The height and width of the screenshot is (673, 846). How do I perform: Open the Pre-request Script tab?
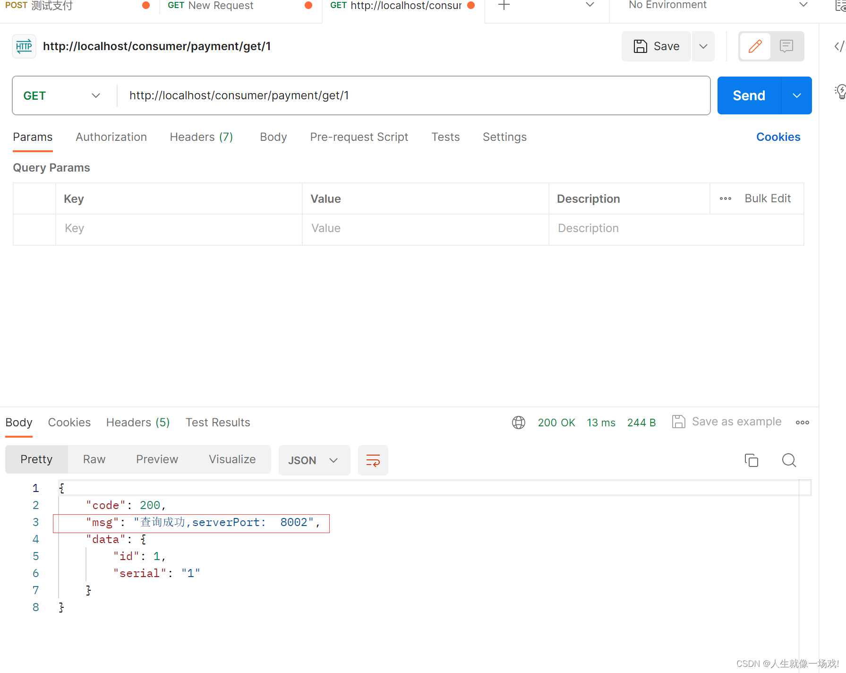pyautogui.click(x=359, y=137)
